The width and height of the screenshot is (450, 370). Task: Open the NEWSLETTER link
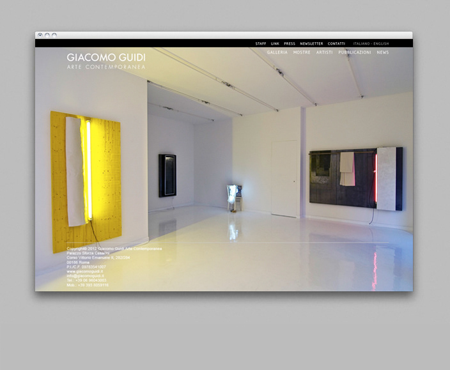311,43
